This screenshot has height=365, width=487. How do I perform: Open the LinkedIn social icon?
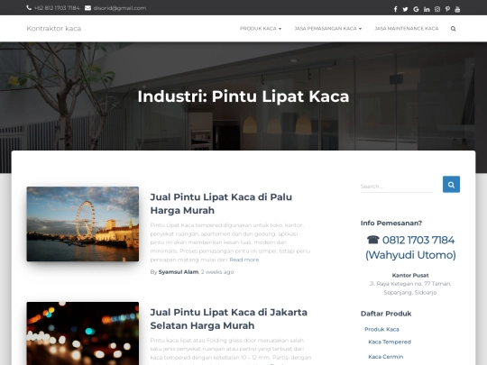pyautogui.click(x=427, y=9)
